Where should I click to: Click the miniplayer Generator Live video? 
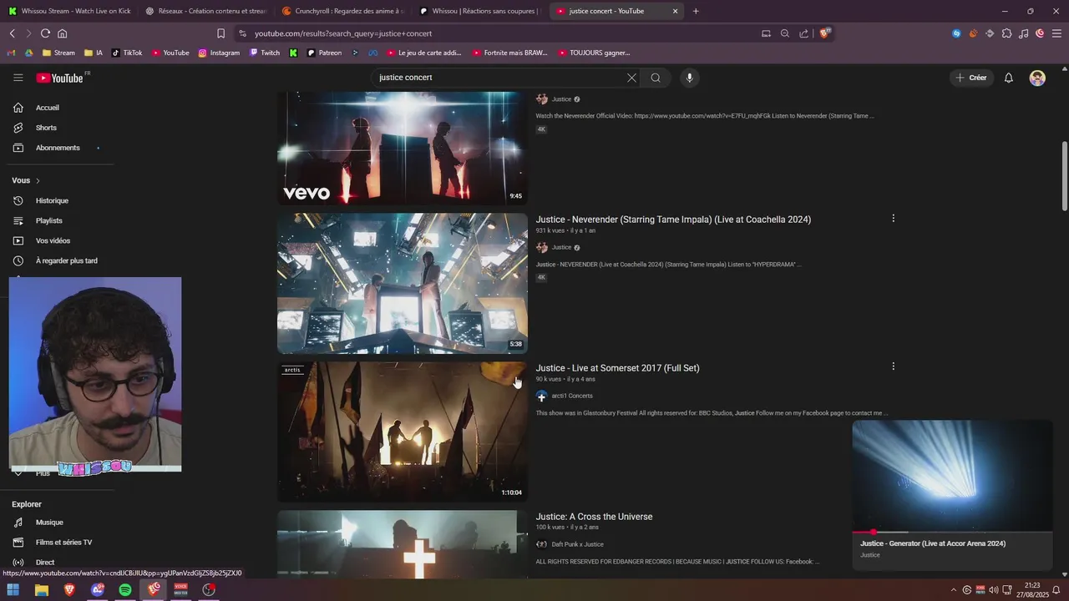click(952, 476)
